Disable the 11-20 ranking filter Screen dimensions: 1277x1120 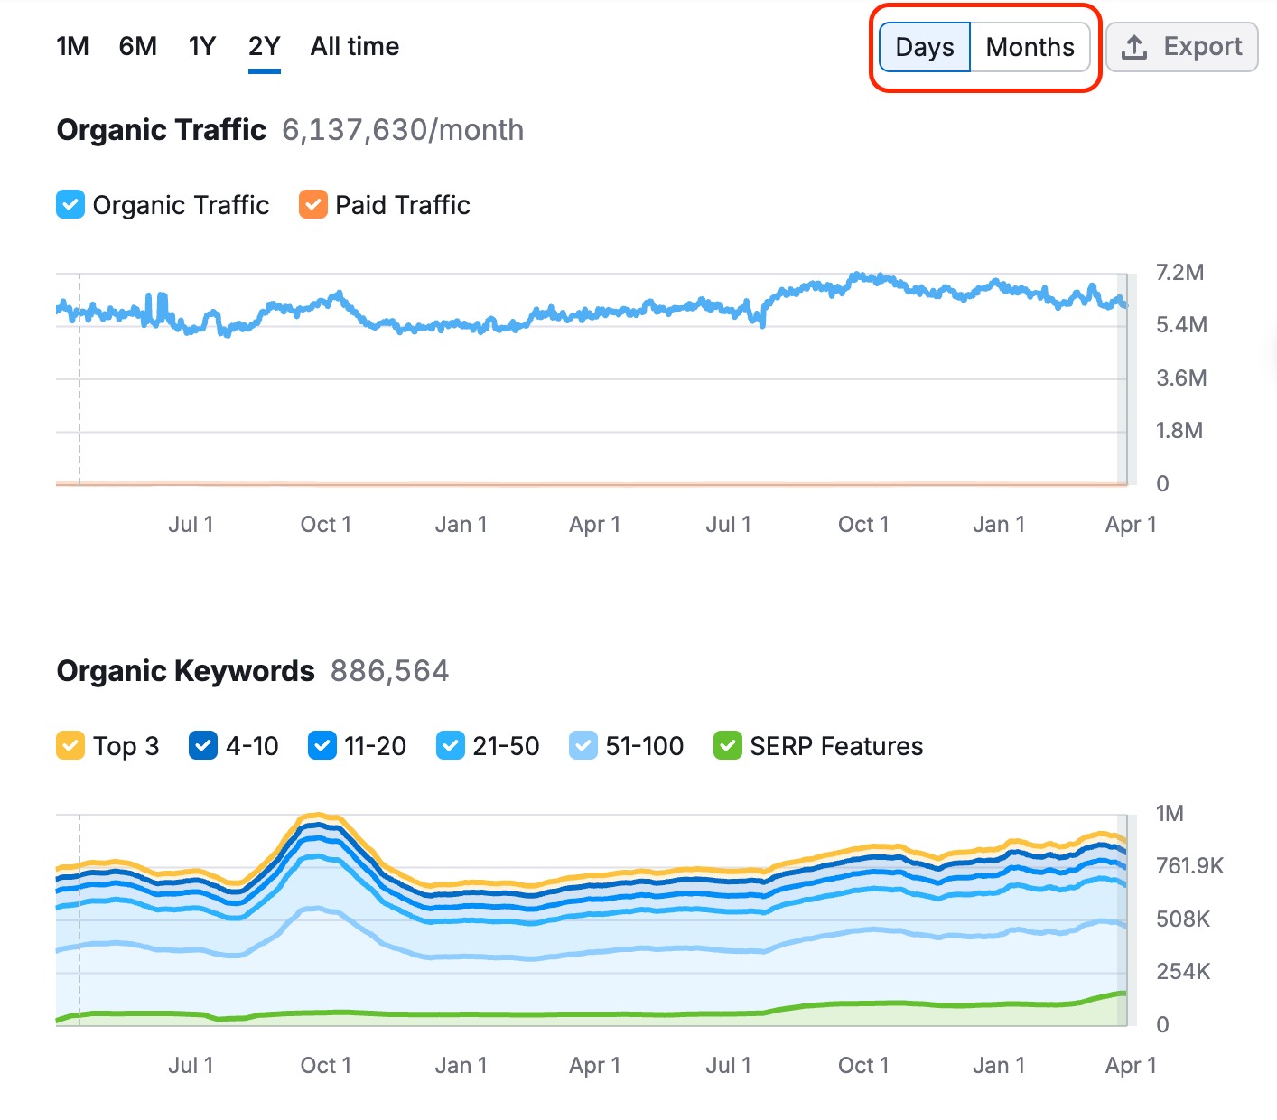322,745
